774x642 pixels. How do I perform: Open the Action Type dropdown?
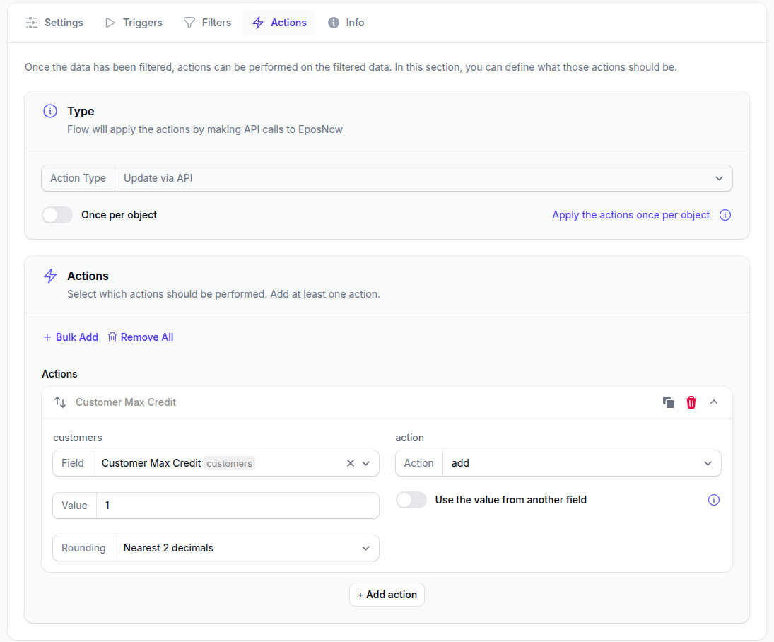pos(423,178)
